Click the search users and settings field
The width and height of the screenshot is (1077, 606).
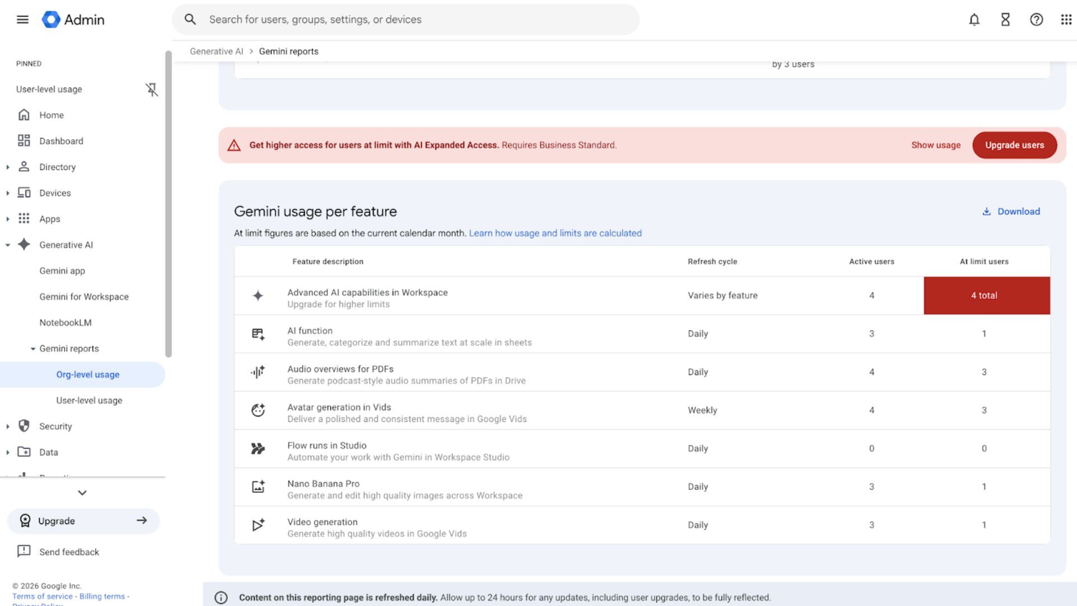point(406,20)
